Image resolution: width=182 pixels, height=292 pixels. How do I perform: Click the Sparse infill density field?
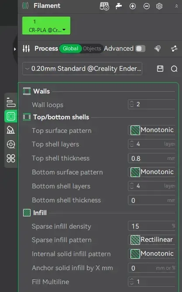tap(152, 226)
